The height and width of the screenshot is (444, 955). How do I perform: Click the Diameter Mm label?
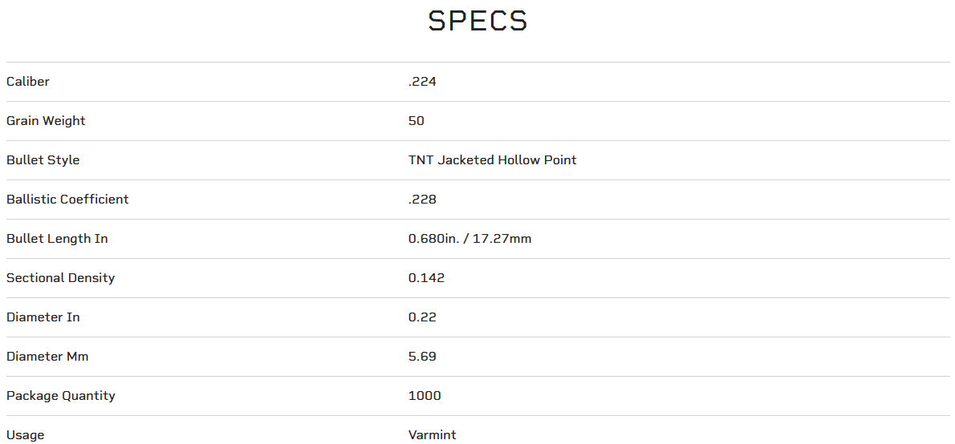[x=47, y=357]
